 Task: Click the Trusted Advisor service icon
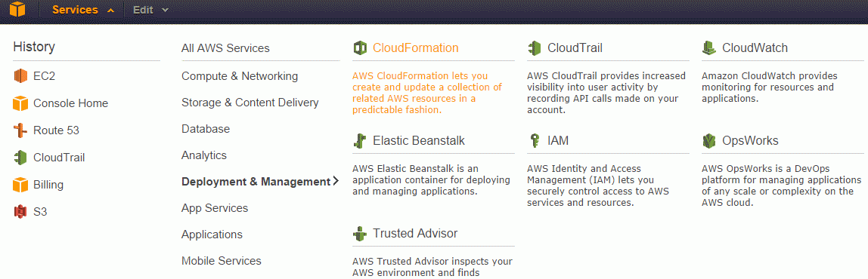(360, 233)
